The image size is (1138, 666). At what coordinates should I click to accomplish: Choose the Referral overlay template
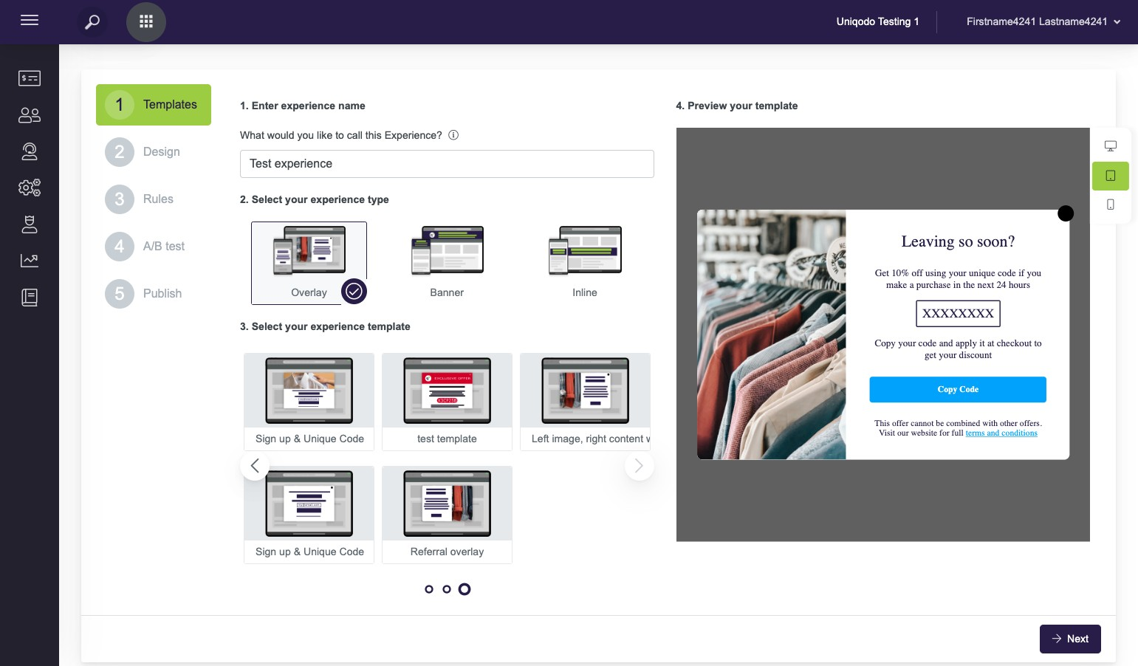[x=447, y=514]
